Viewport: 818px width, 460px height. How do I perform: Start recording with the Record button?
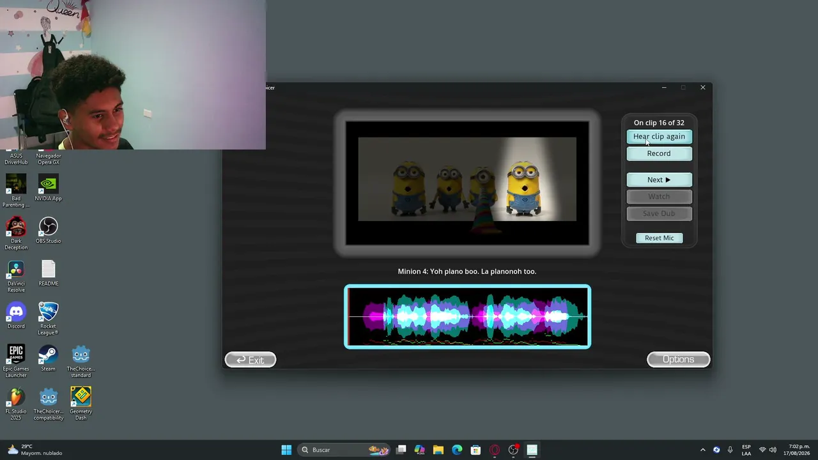(659, 154)
